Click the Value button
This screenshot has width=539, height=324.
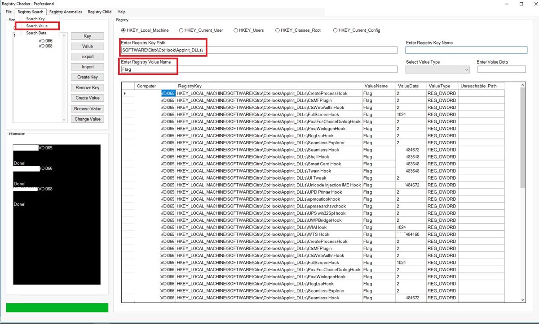coord(87,46)
